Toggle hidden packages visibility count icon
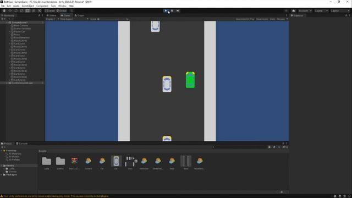The width and height of the screenshot is (352, 198). (285, 147)
